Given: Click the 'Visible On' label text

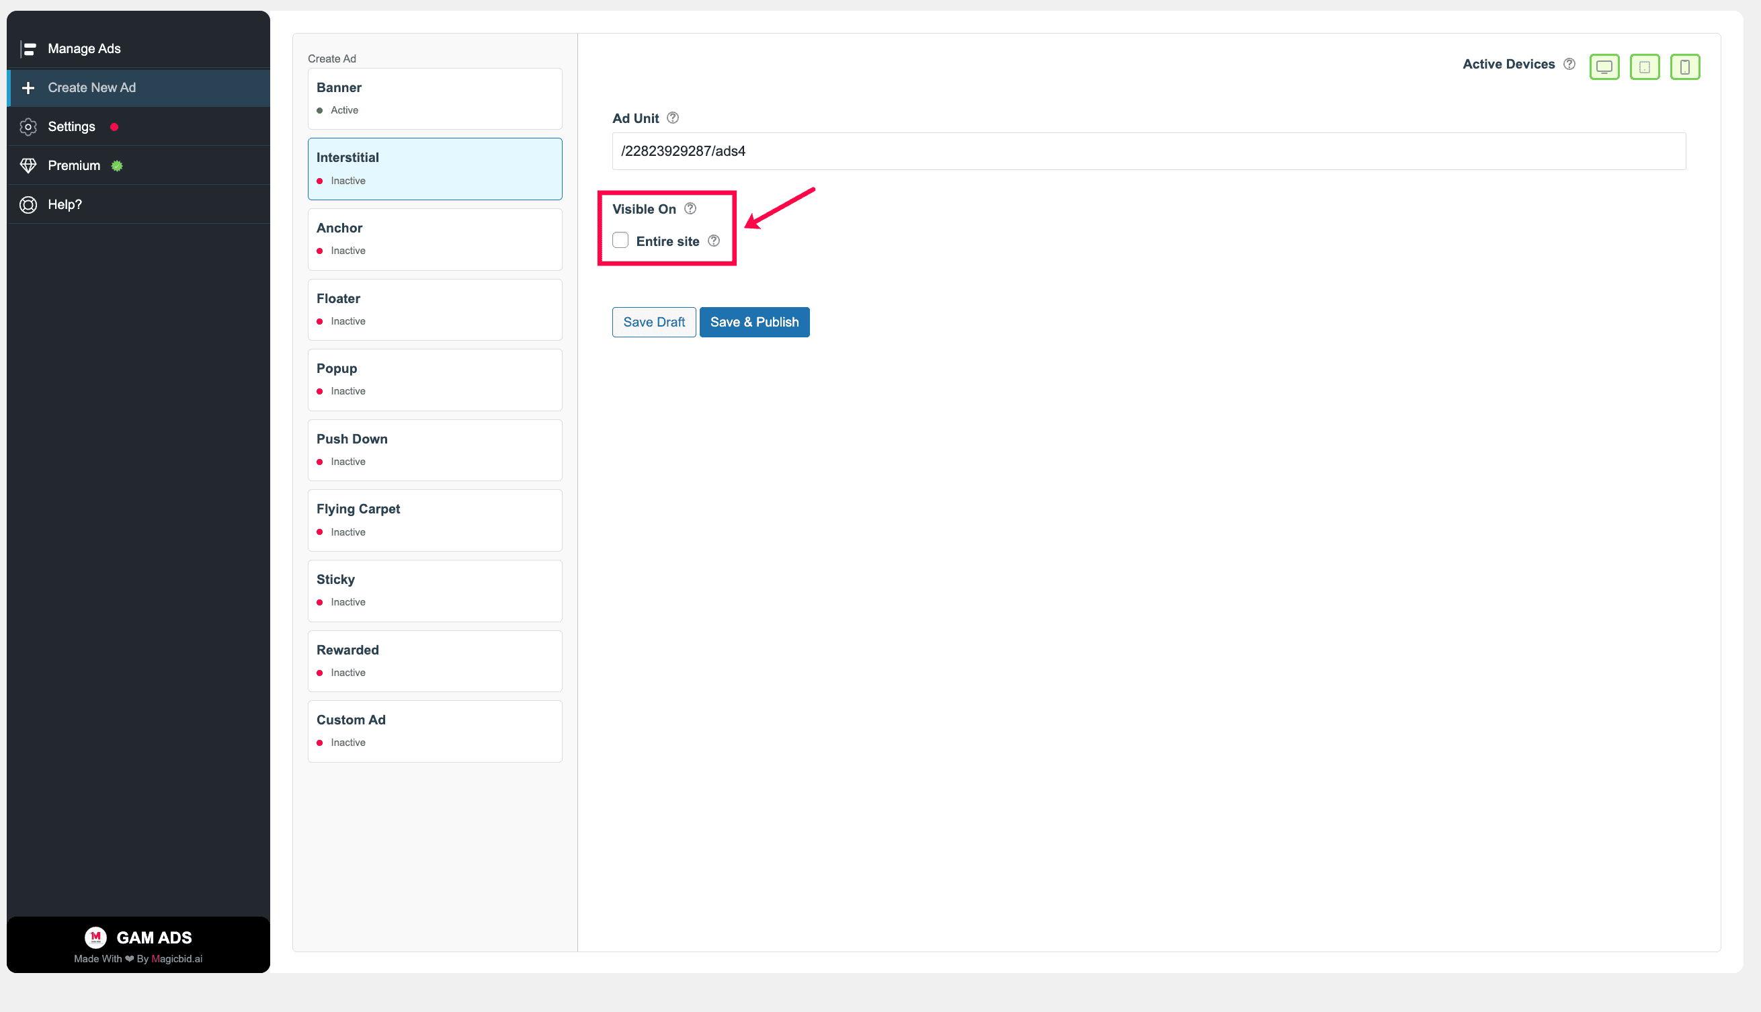Looking at the screenshot, I should (x=644, y=208).
